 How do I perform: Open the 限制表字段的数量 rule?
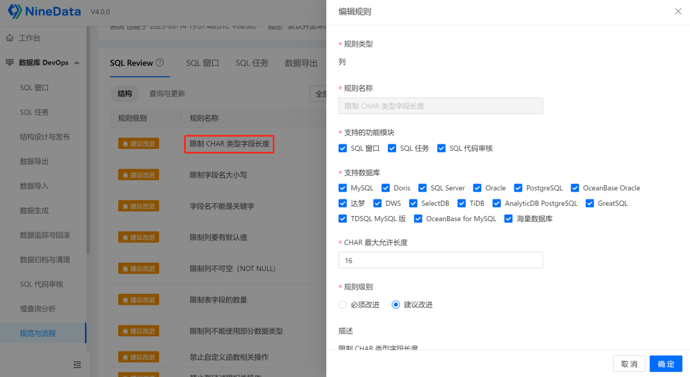click(x=218, y=300)
